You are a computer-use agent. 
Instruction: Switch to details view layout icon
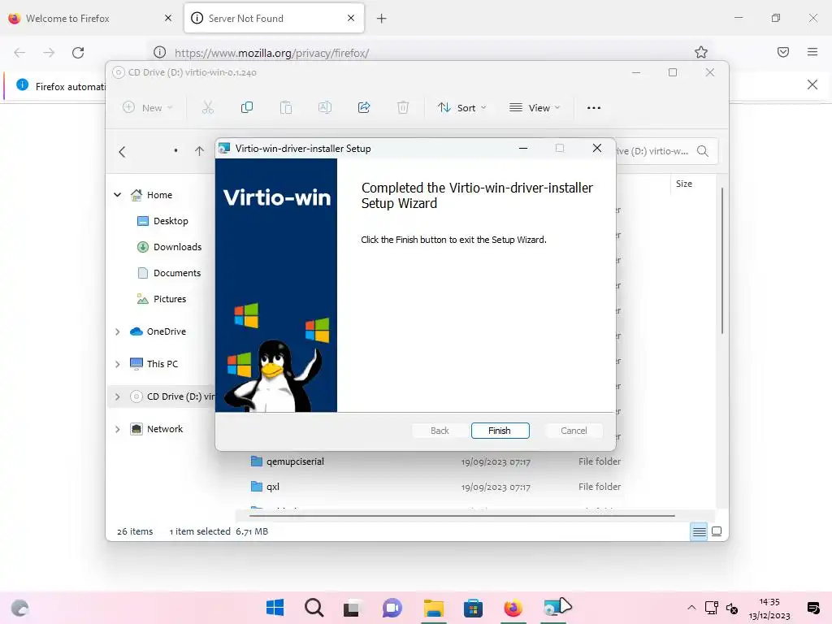coord(700,531)
